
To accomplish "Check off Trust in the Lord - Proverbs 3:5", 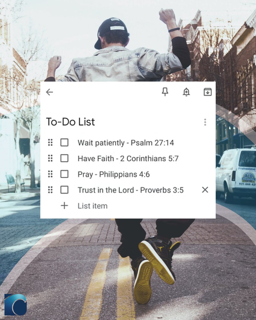I will pos(64,190).
